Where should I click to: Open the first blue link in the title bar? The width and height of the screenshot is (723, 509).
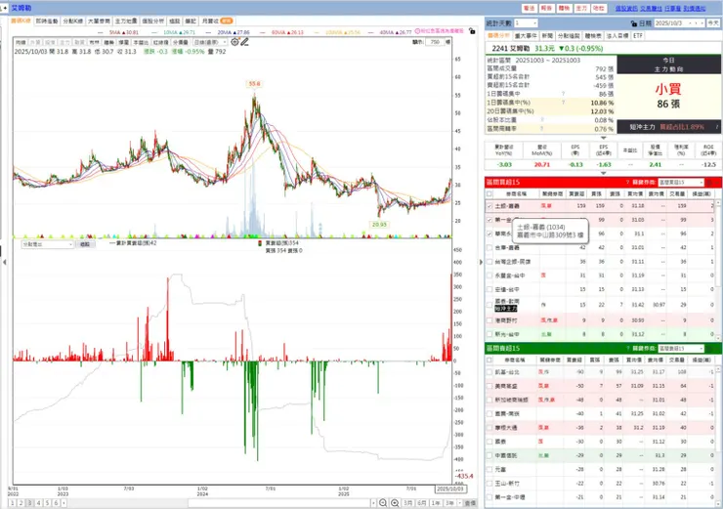[x=626, y=8]
